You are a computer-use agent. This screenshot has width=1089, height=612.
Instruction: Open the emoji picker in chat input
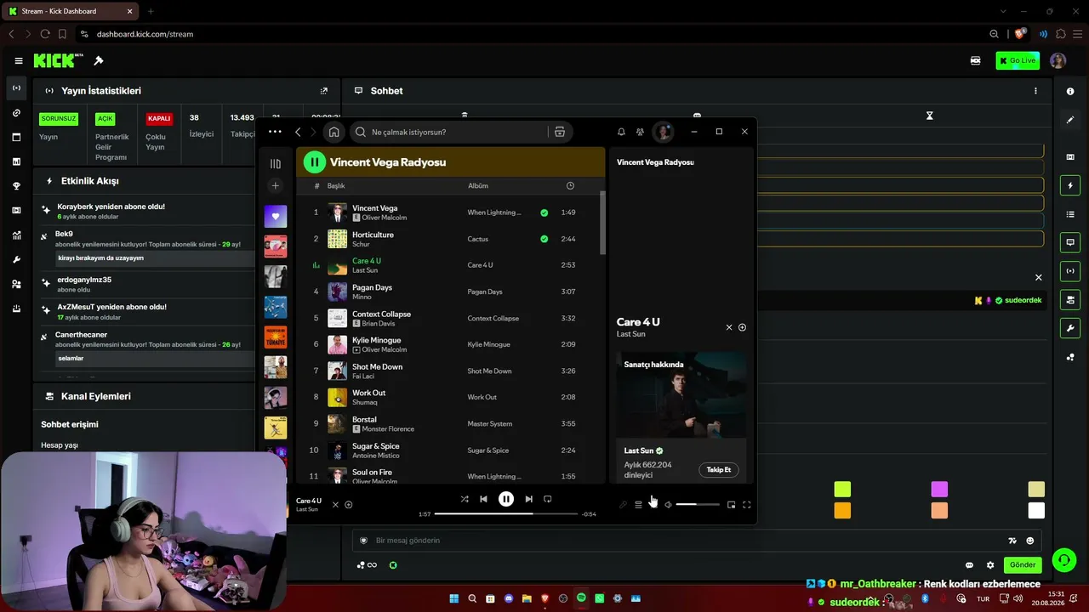(x=1030, y=541)
